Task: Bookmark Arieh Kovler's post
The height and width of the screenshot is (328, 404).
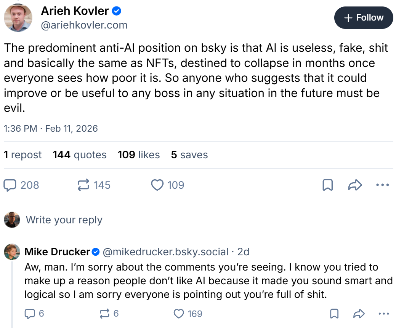Action: (x=328, y=185)
